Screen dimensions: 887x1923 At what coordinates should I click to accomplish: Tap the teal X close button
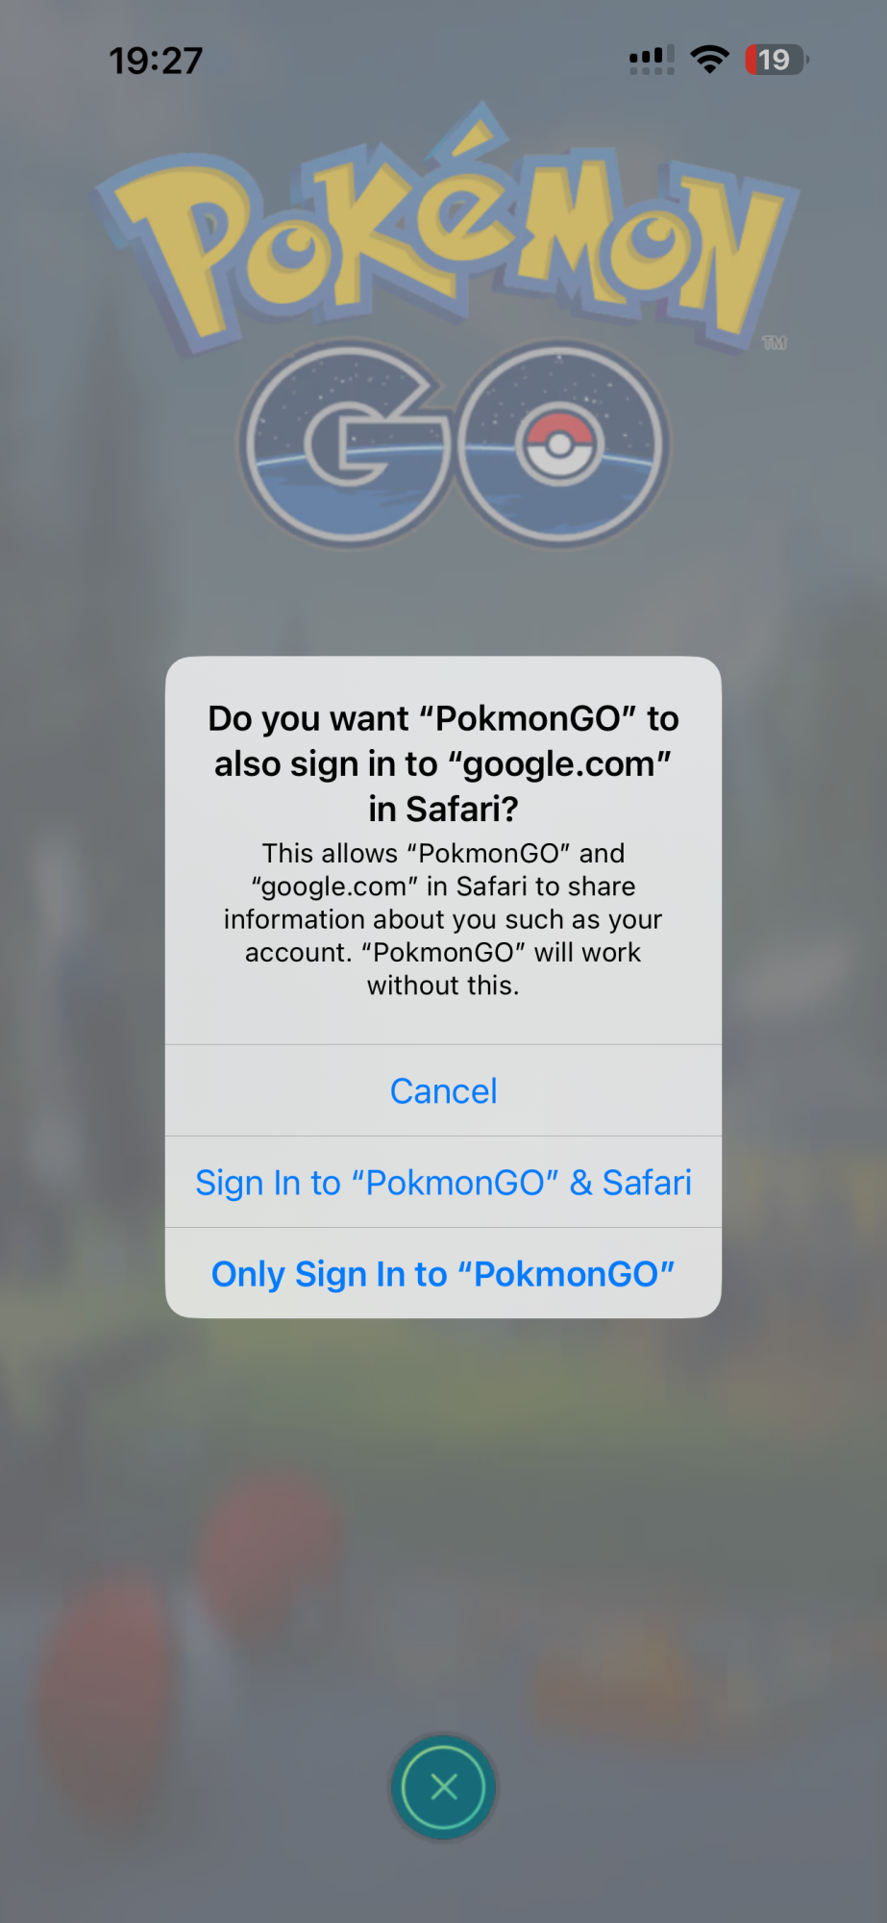(443, 1787)
